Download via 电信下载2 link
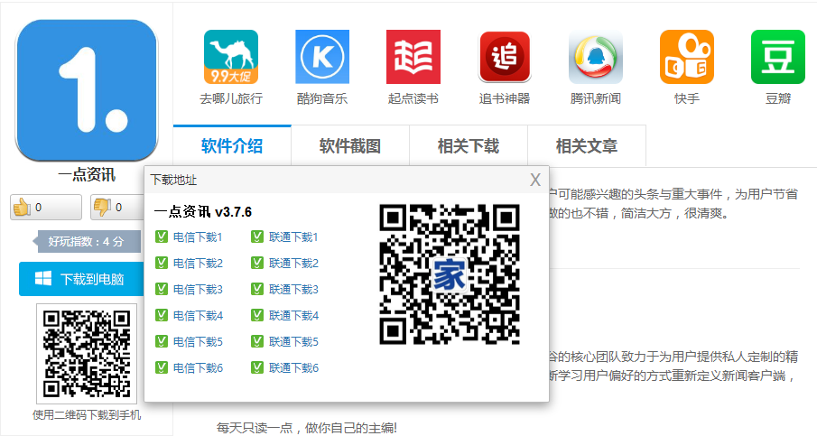The image size is (817, 436). (198, 264)
